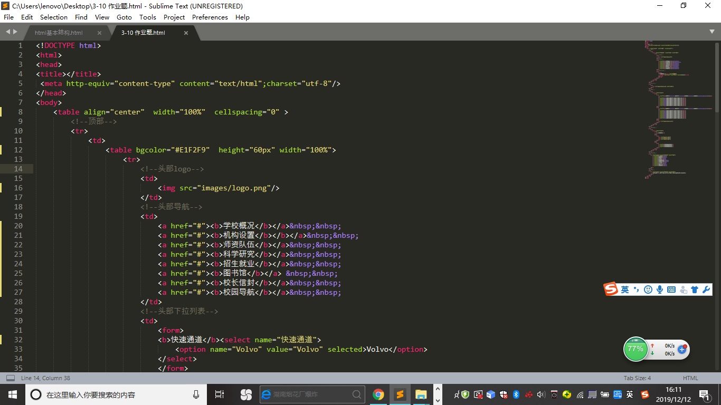721x405 pixels.
Task: Open the Help menu
Action: point(242,17)
